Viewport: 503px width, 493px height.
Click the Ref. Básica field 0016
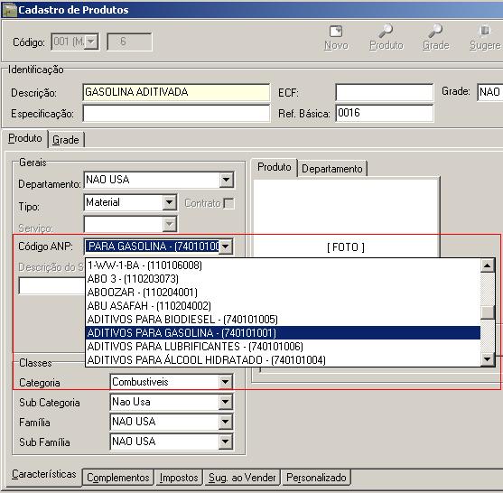coord(385,113)
